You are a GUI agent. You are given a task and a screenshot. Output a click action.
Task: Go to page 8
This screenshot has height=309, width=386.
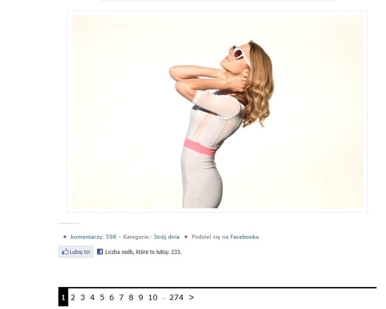pyautogui.click(x=131, y=298)
